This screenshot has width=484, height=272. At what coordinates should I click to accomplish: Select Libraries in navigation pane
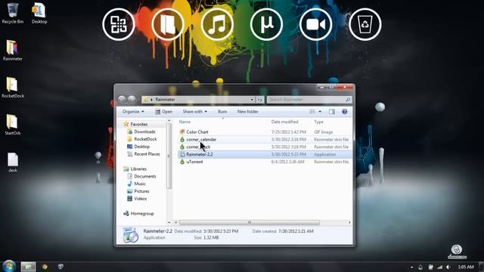click(x=138, y=169)
